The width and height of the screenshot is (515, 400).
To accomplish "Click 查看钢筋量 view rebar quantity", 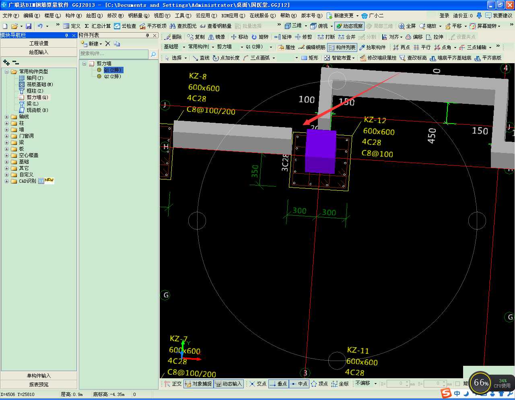I will (215, 26).
